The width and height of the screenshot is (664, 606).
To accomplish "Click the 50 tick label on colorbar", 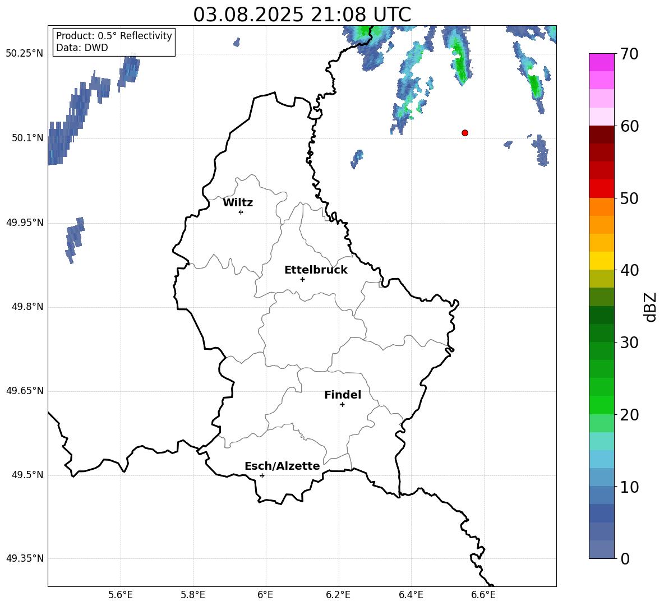I will pos(629,198).
